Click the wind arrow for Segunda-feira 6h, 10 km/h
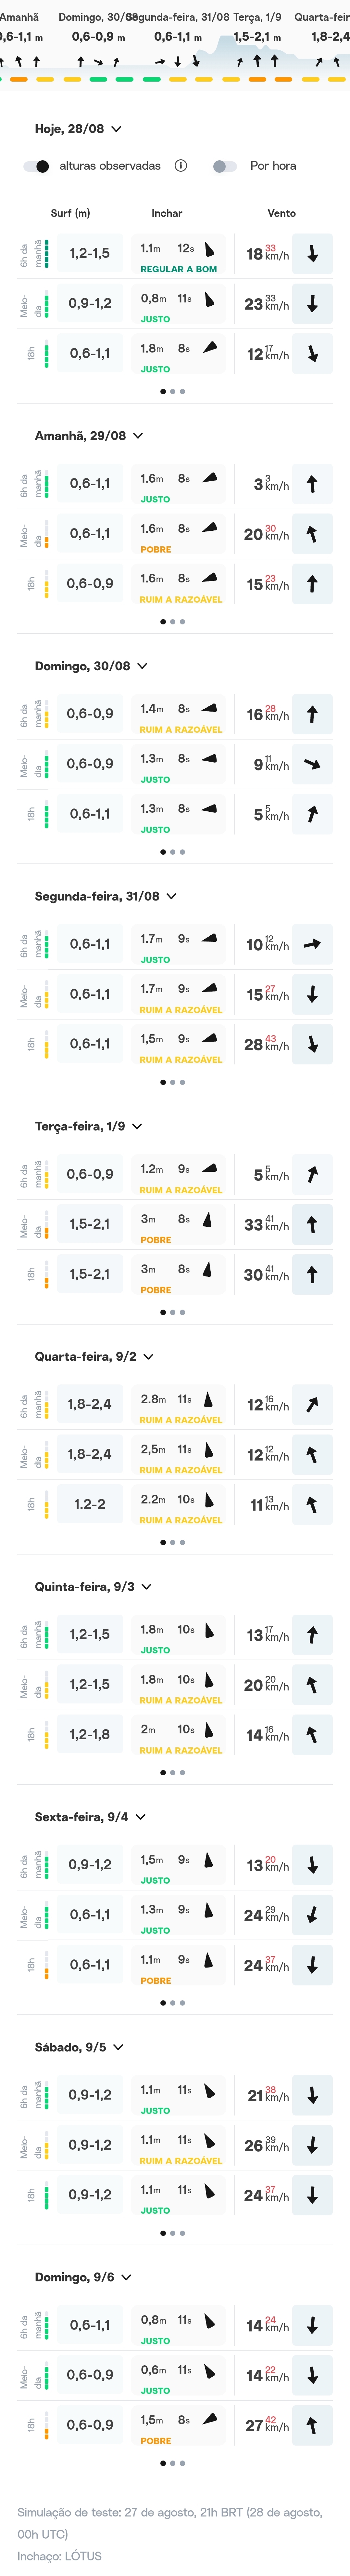 click(x=312, y=944)
